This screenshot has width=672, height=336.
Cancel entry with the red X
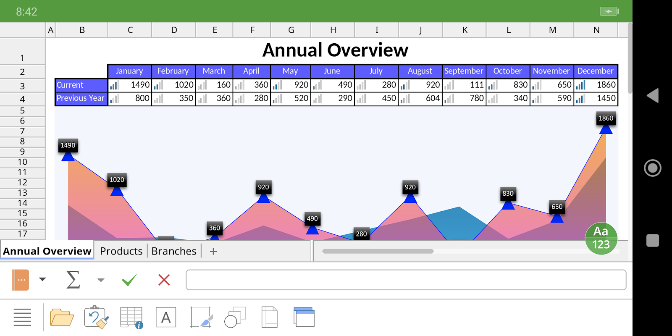164,280
